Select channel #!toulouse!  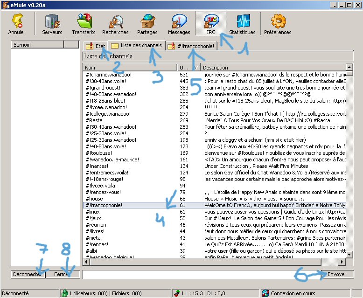tap(214, 153)
